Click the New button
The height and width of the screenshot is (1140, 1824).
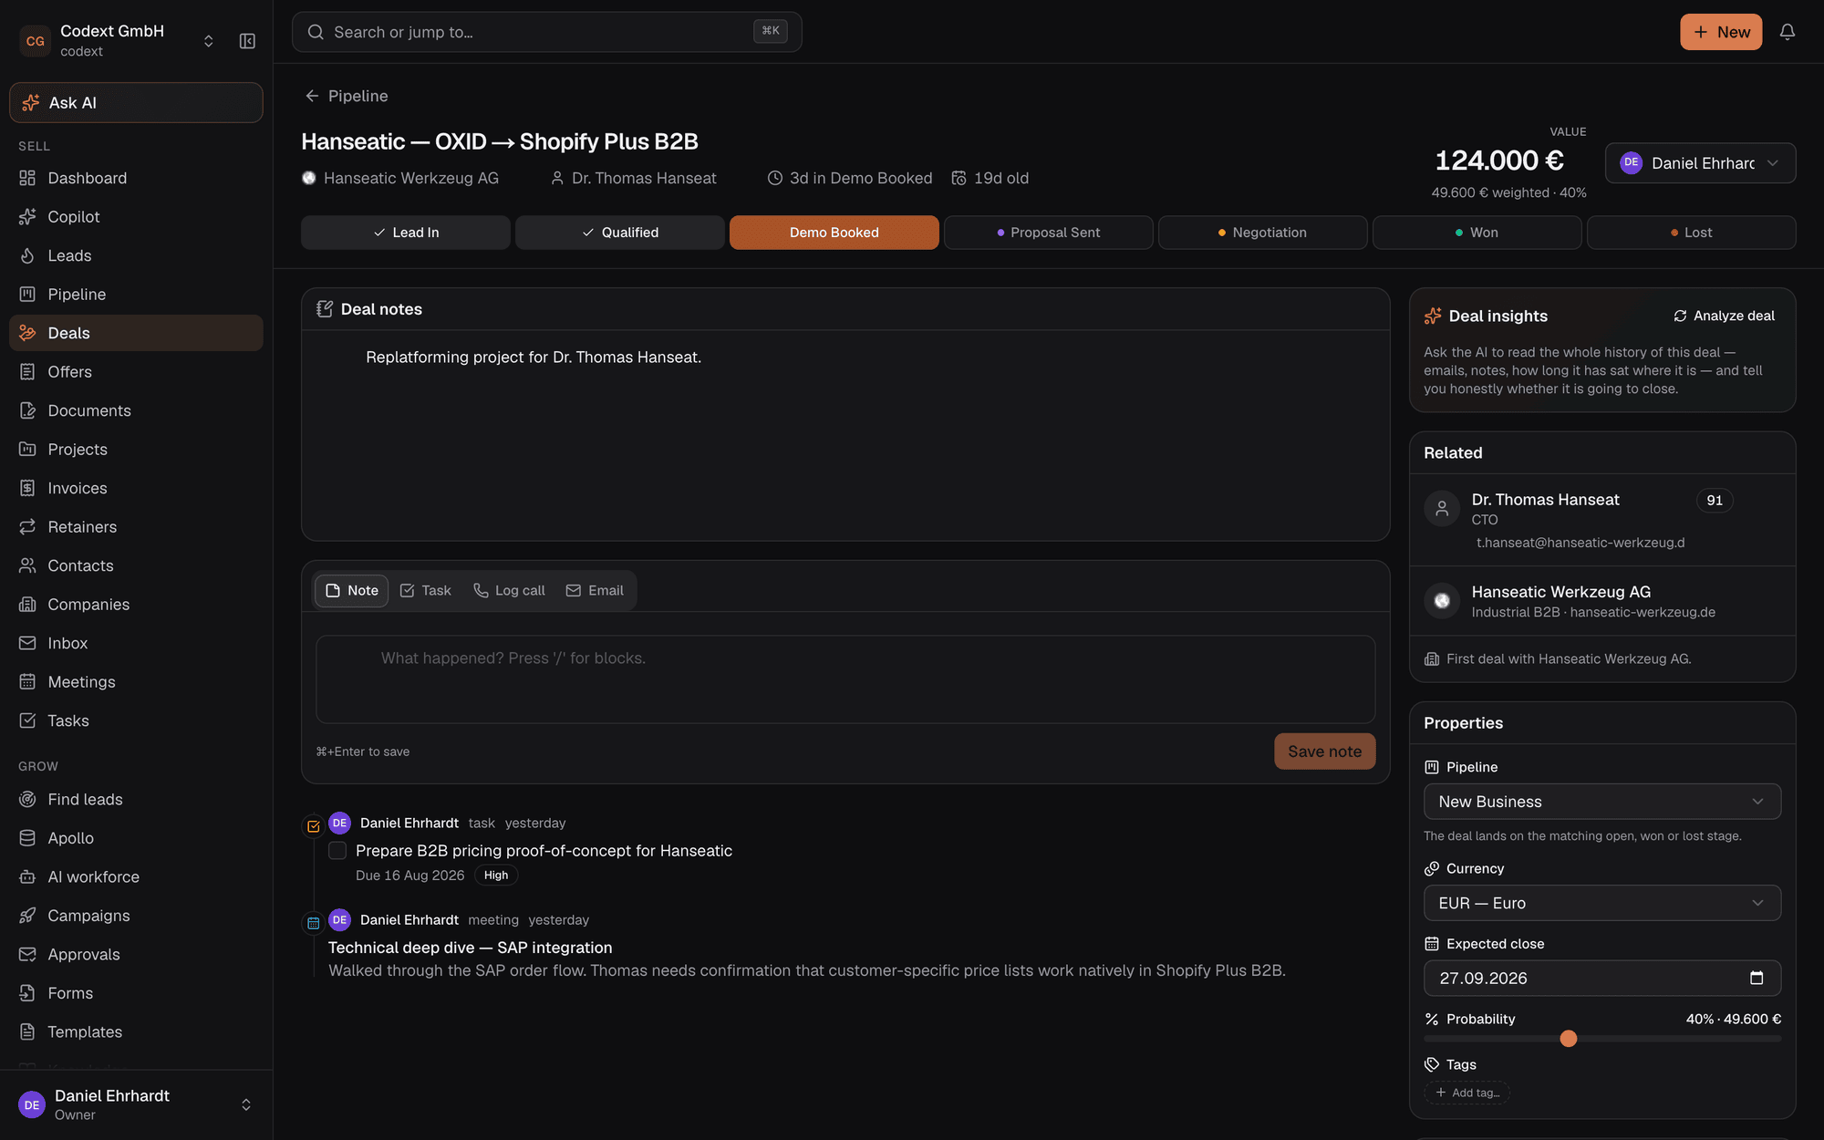(1721, 32)
